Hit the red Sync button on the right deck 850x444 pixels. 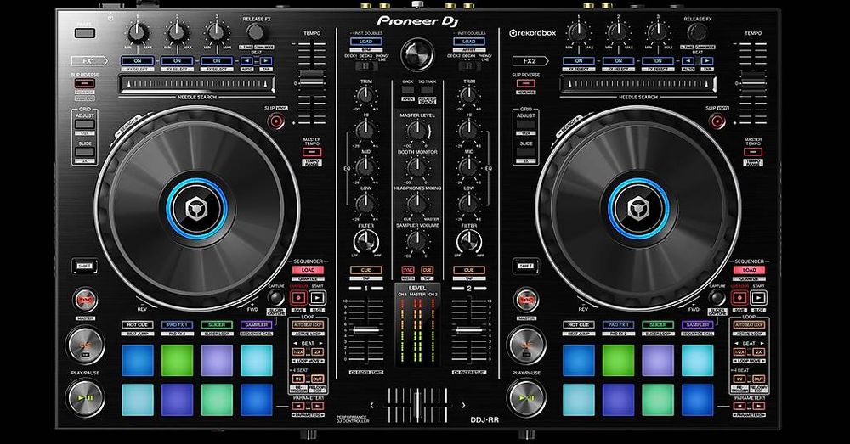tap(526, 299)
